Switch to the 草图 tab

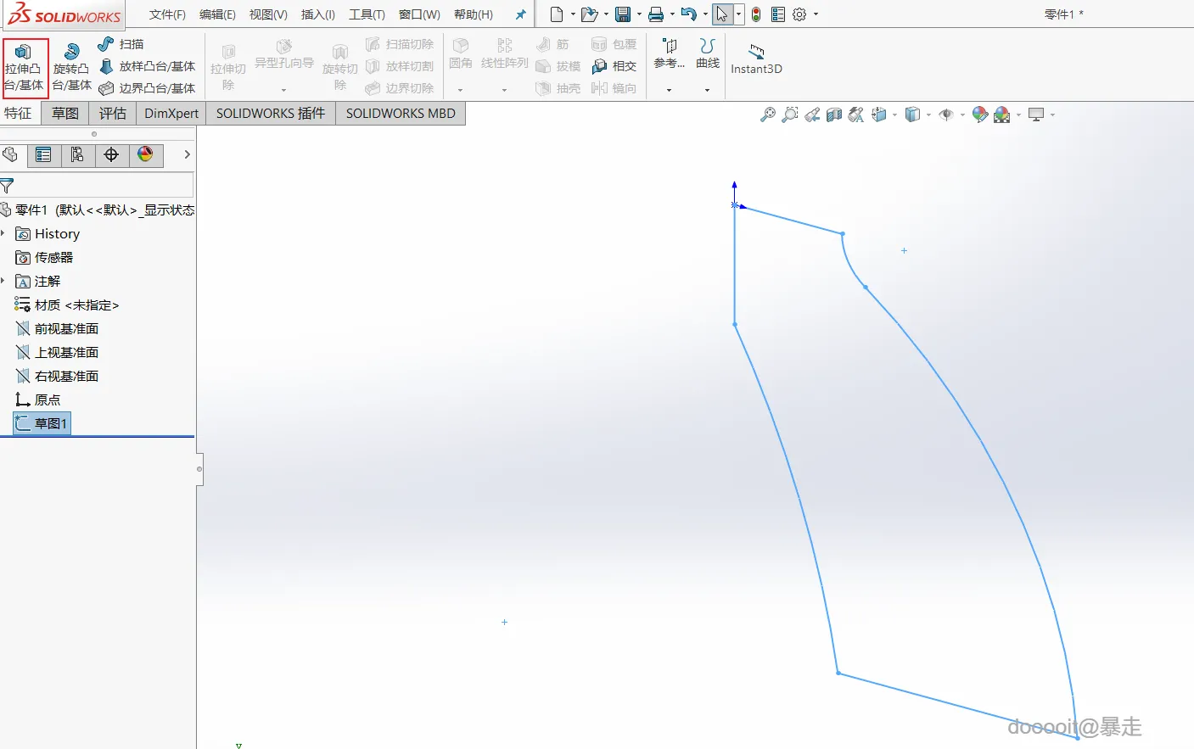[65, 114]
